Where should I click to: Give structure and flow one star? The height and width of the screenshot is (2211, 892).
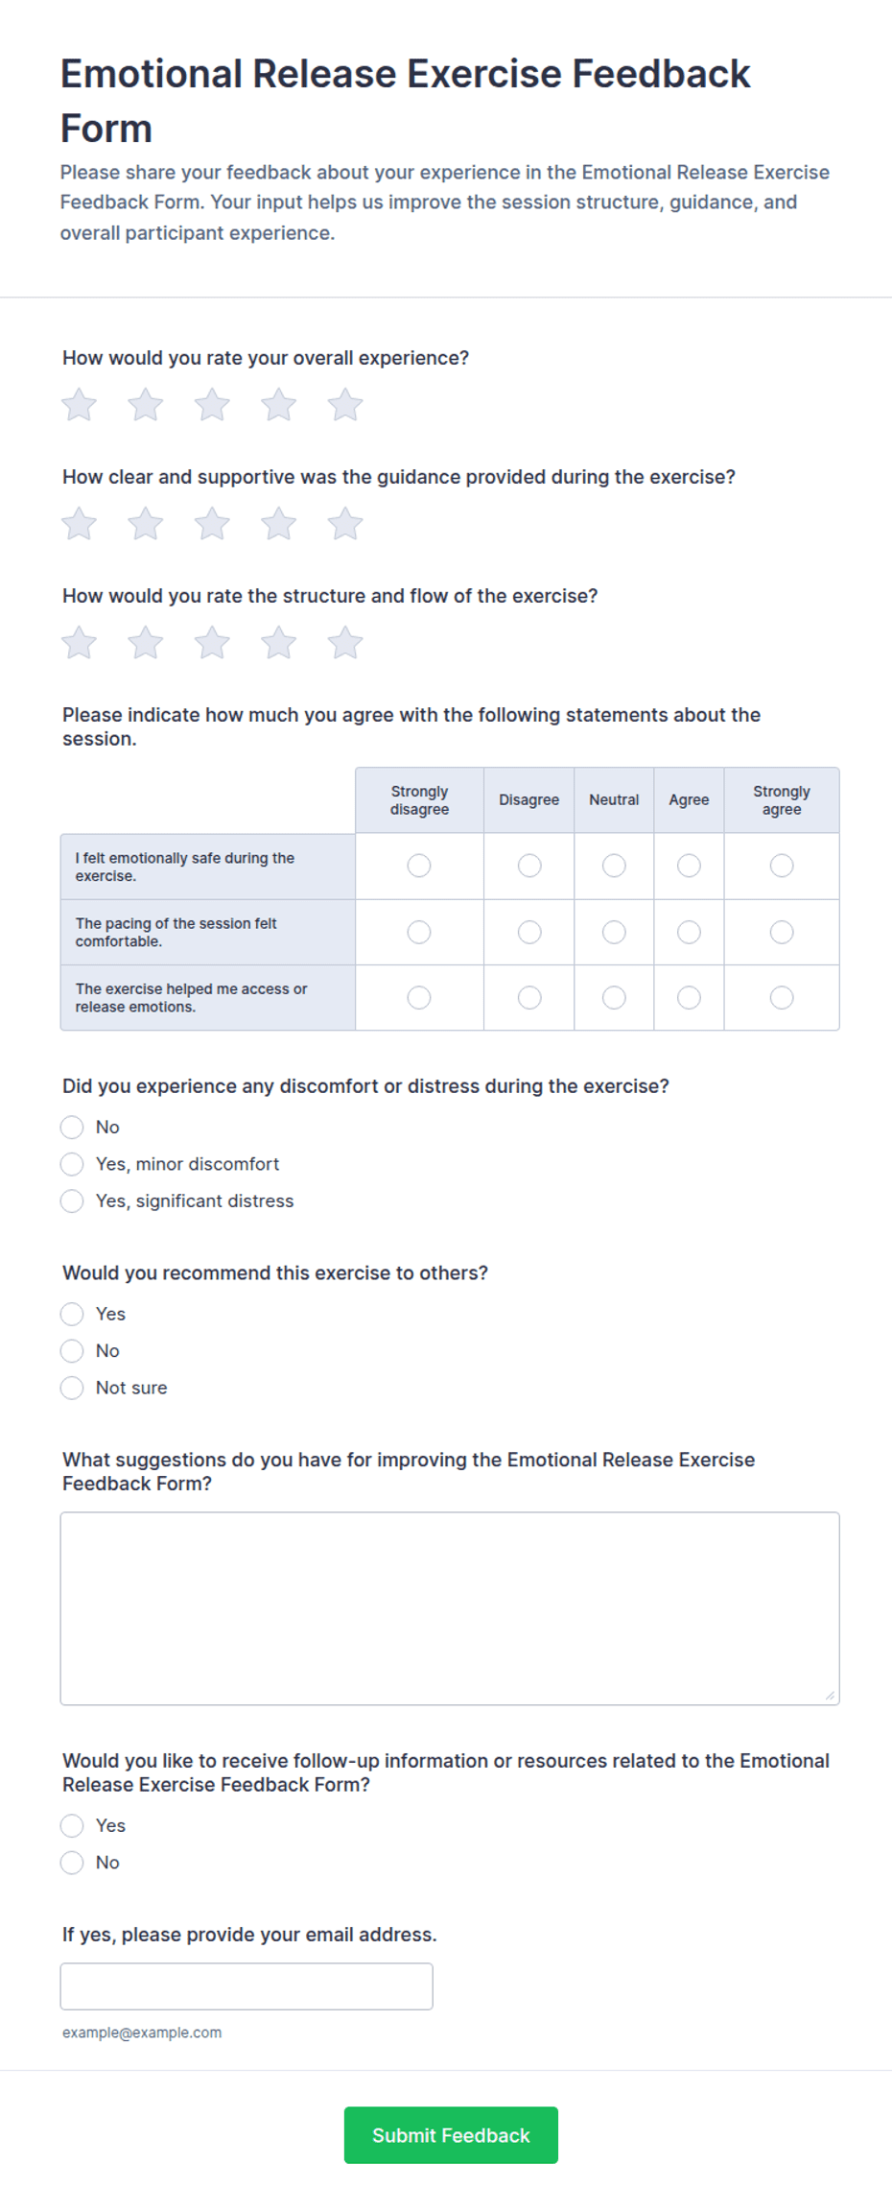pos(79,643)
